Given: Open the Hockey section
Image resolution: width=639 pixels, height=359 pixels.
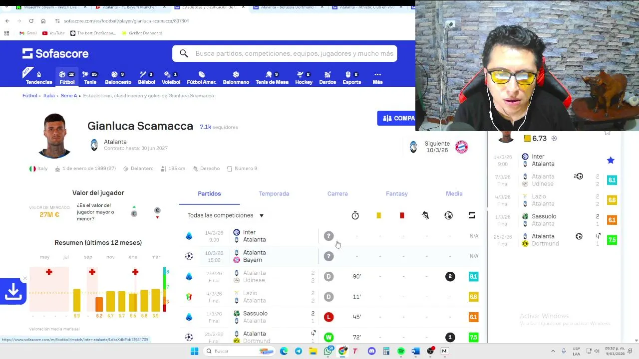Looking at the screenshot, I should point(304,78).
